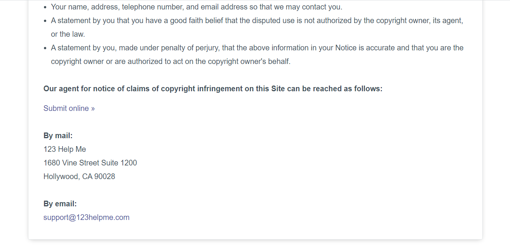
Task: Click the bullet before the good faith statement
Action: click(45, 21)
